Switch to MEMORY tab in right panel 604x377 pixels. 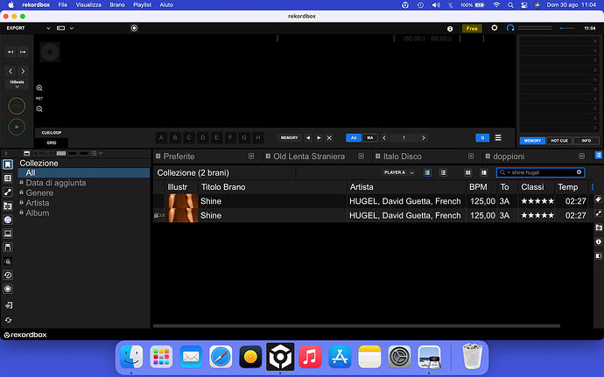(532, 141)
